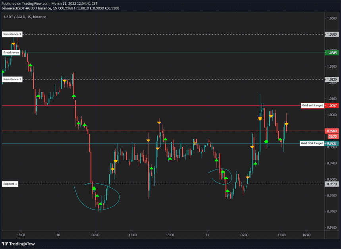341x249 pixels.
Task: Click the orange sell arrow at last candle
Action: [x=286, y=124]
